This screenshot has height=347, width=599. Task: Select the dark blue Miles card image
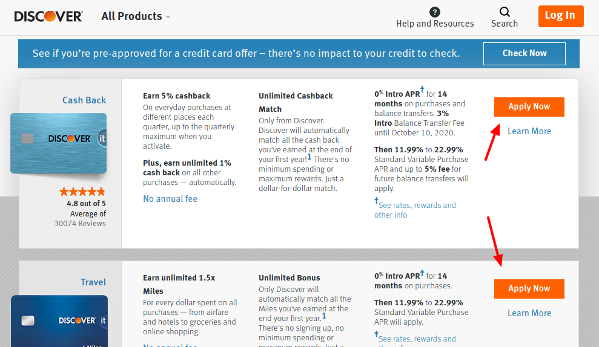point(59,320)
